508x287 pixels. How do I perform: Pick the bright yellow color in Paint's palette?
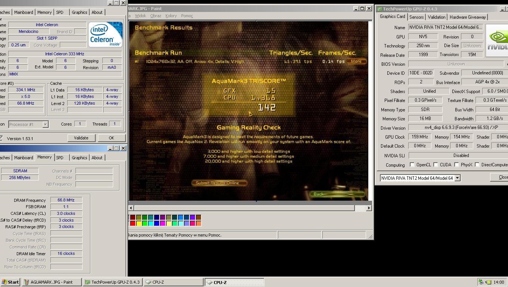pos(139,223)
